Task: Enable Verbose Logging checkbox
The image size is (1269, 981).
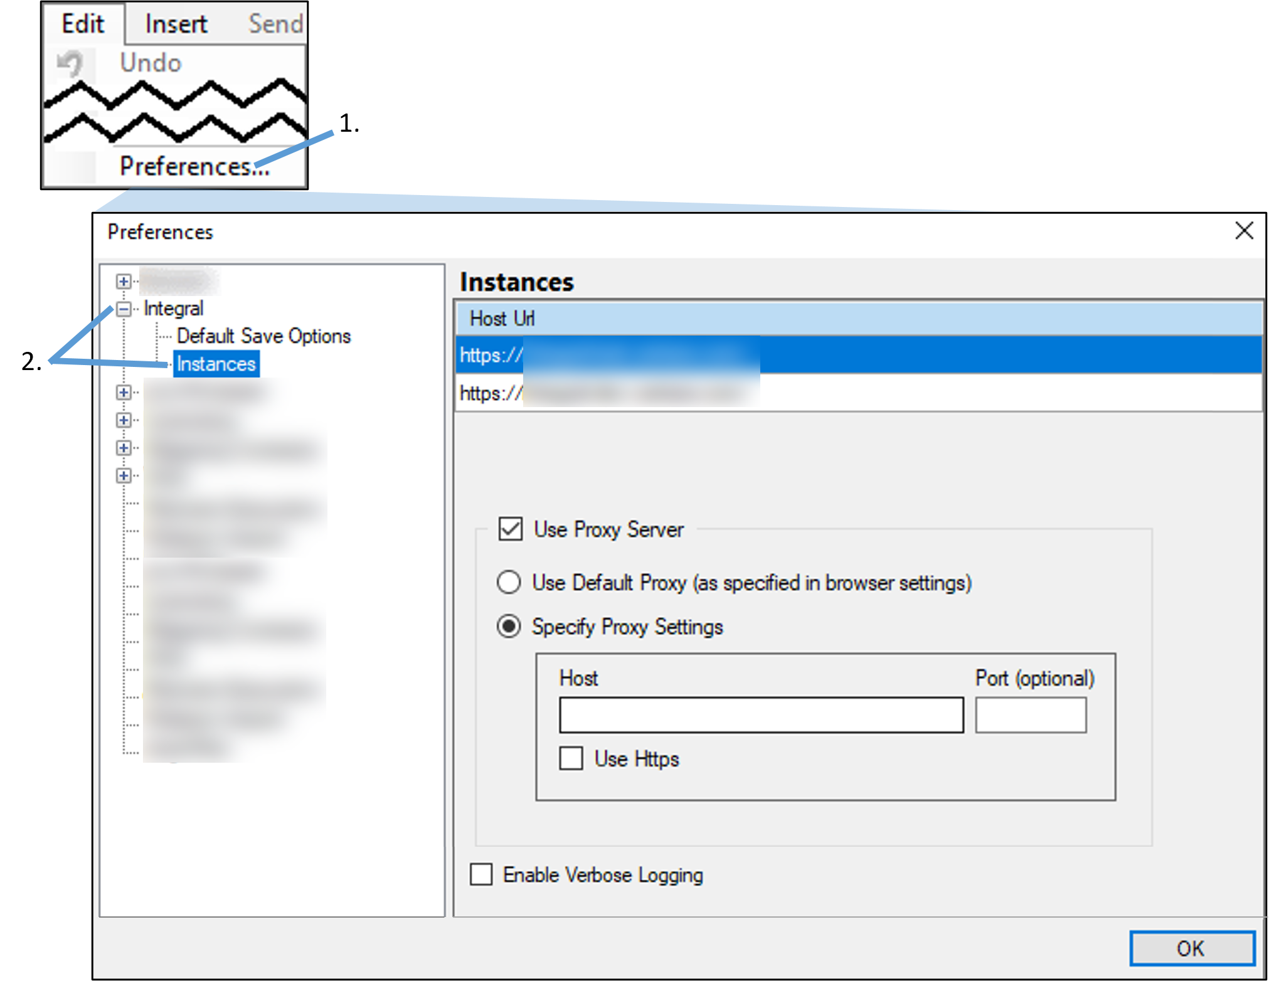Action: click(x=481, y=874)
